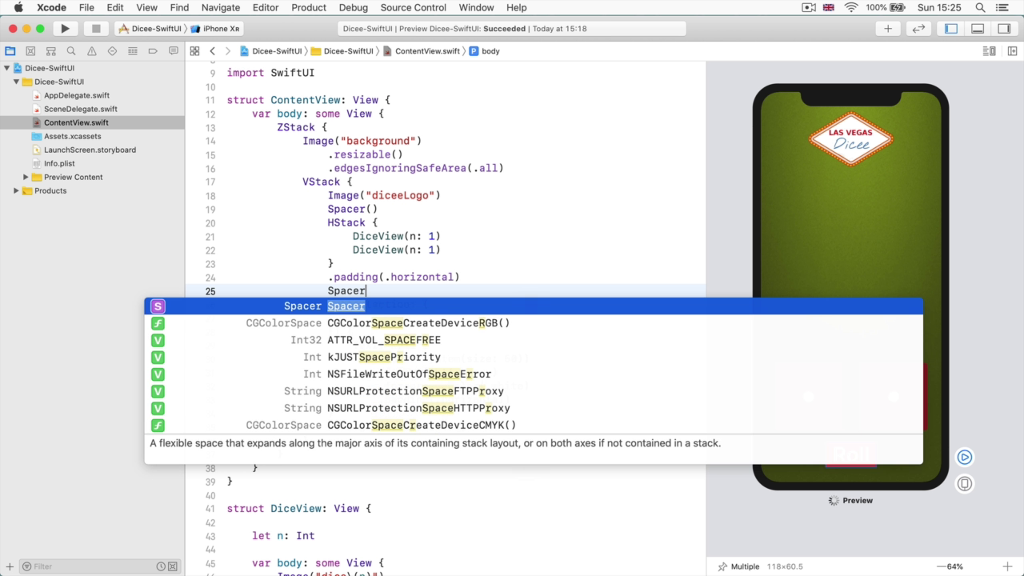Pick kJUSTSpacePriority completion
The height and width of the screenshot is (576, 1024).
534,357
